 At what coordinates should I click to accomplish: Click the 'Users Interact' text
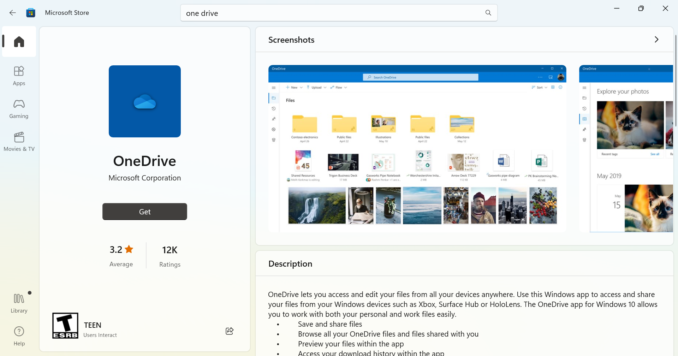tap(100, 335)
